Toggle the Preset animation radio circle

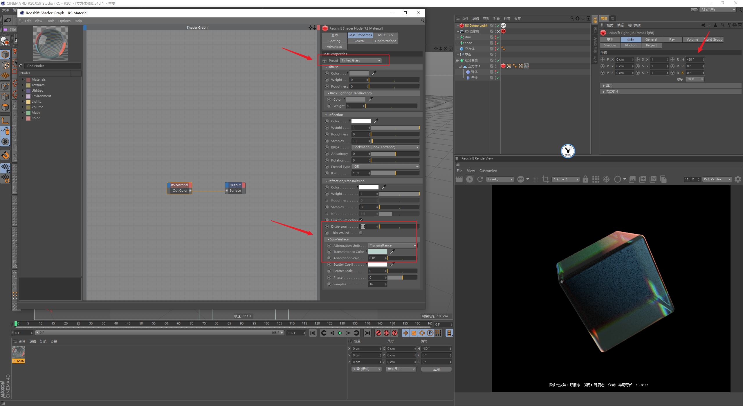click(x=324, y=61)
